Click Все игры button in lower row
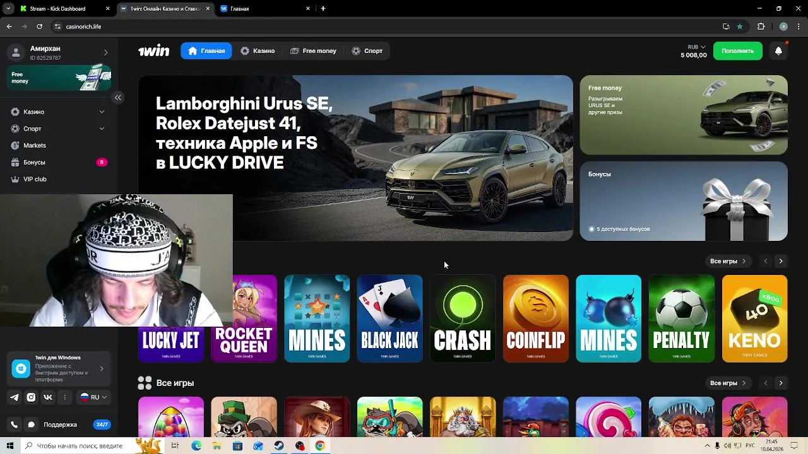 tap(728, 383)
